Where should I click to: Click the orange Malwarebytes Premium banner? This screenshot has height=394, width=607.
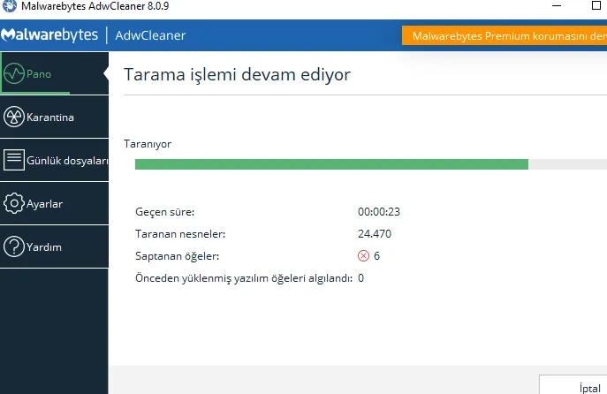click(x=505, y=35)
